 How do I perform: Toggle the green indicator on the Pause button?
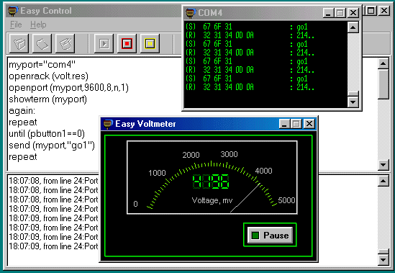(x=255, y=236)
